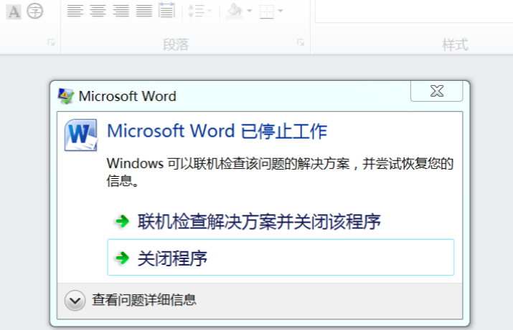Image resolution: width=513 pixels, height=330 pixels.
Task: Expand 查看问题详细信息
Action: tap(131, 300)
